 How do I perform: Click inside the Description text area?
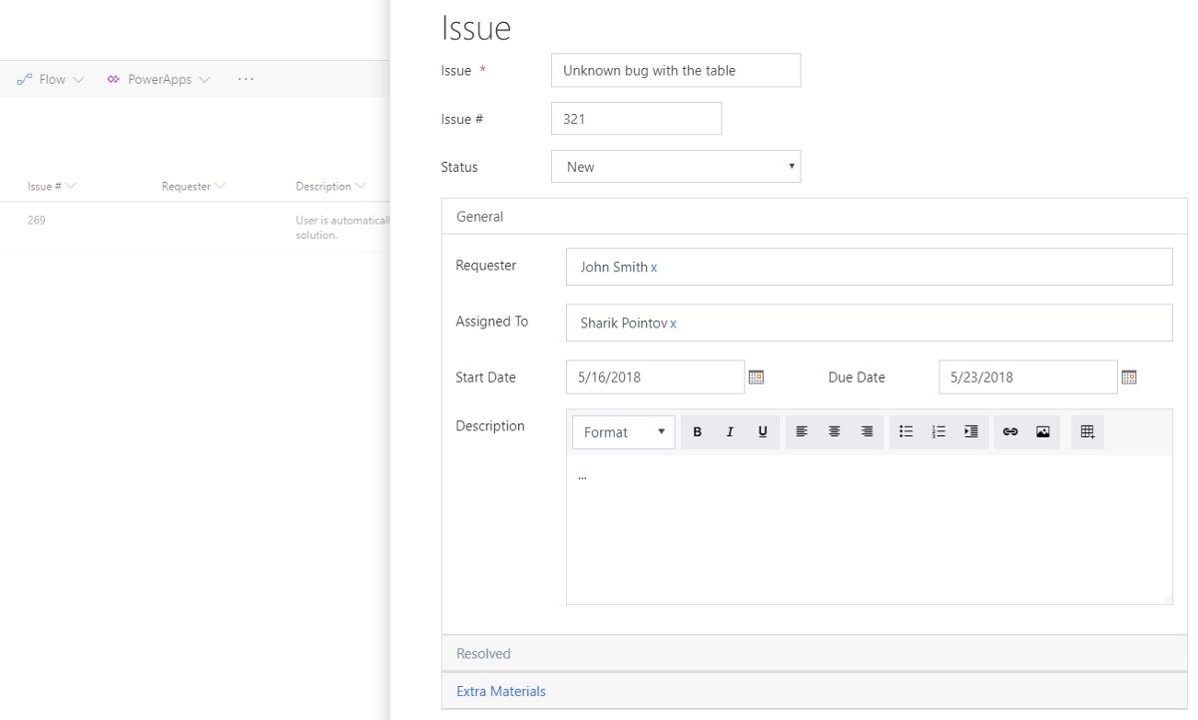[x=869, y=529]
